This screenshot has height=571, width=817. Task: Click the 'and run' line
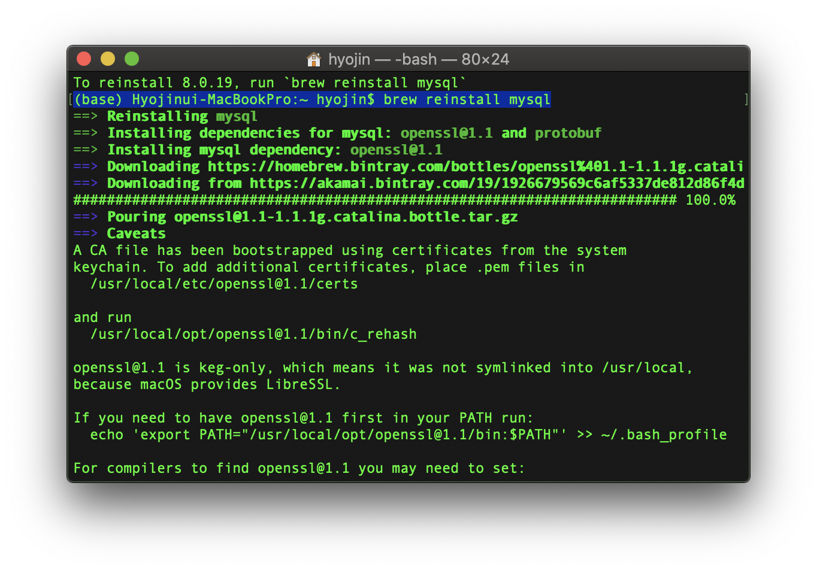[x=102, y=317]
